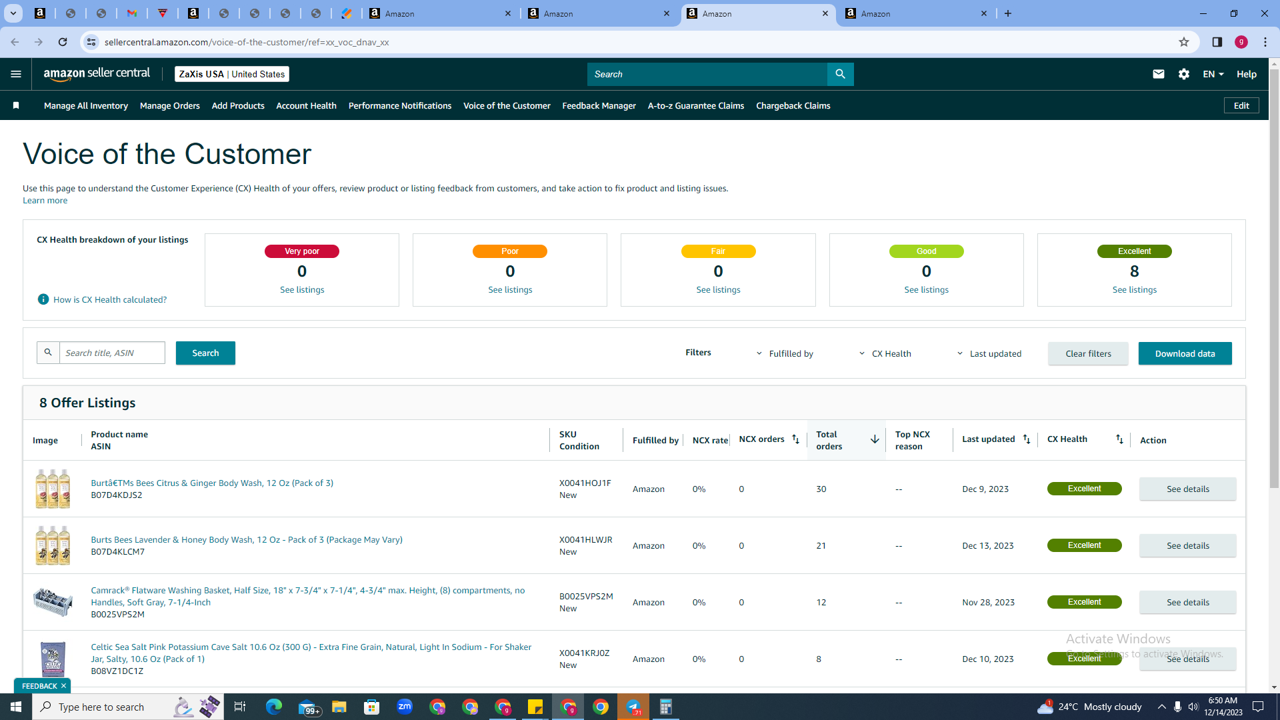Expand the CX Health filter dropdown

(885, 353)
